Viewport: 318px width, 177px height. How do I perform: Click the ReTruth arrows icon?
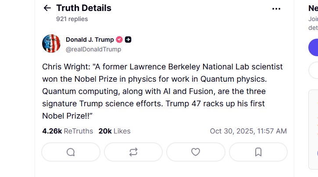click(133, 152)
